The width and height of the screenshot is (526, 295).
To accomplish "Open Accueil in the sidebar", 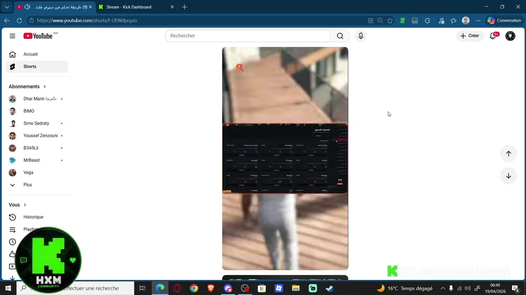I will (37, 54).
